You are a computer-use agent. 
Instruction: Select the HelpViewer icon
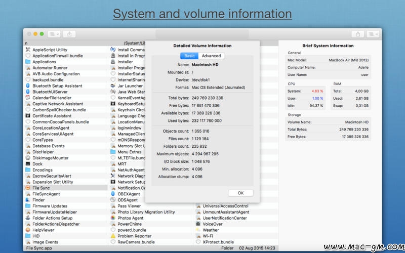[x=28, y=230]
